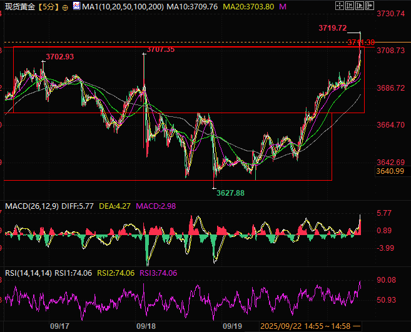Screen dimensions: 411x332
Task: Click the 3707.35 peak price label
Action: coord(160,49)
